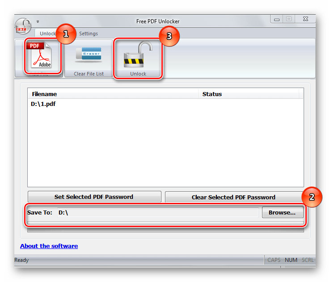Image resolution: width=330 pixels, height=282 pixels.
Task: Switch to the Unlock ribbon tab
Action: [x=47, y=34]
